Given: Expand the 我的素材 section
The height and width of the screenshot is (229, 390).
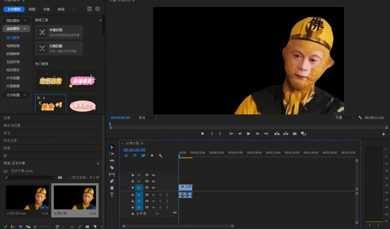Looking at the screenshot, I should [16, 20].
